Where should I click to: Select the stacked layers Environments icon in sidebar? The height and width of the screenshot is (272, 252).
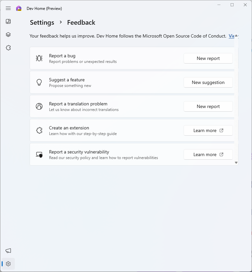point(8,35)
